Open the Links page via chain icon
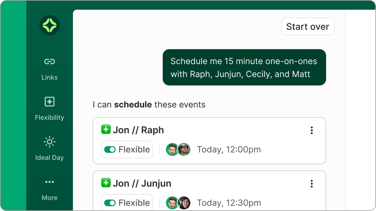376x211 pixels. [x=49, y=62]
